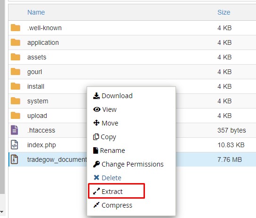Click the upload folder name
This screenshot has width=256, height=218.
tap(37, 116)
